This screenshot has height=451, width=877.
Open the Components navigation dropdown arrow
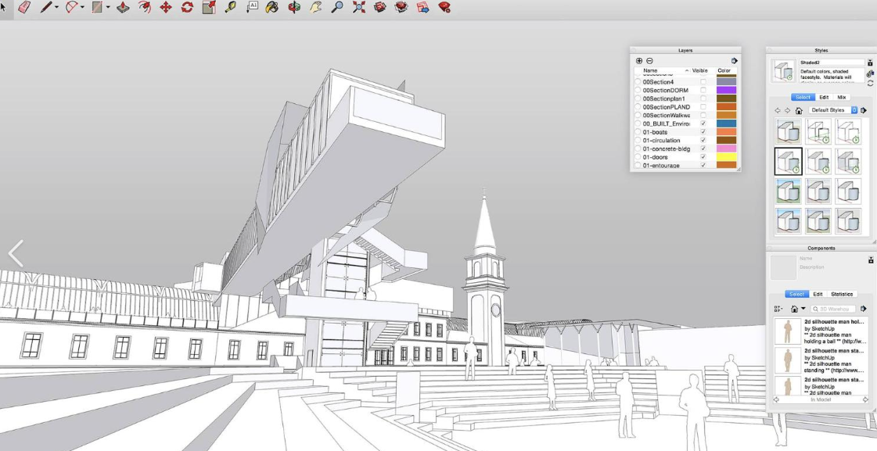pyautogui.click(x=803, y=309)
